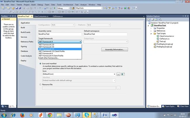Image resolution: width=190 pixels, height=118 pixels.
Task: Open the Architecture menu
Action: (68, 5)
